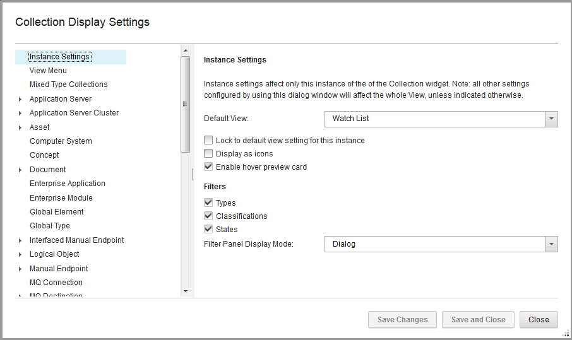Select Interfaced Manual Endpoint entry
The image size is (572, 340).
pyautogui.click(x=76, y=240)
